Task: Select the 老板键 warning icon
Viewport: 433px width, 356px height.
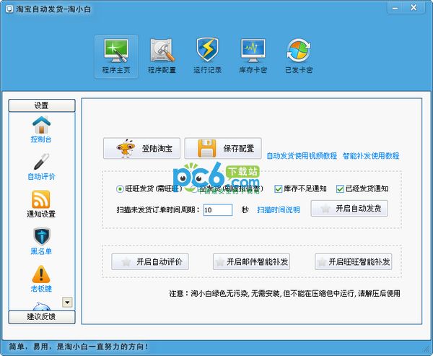Action: pyautogui.click(x=41, y=274)
